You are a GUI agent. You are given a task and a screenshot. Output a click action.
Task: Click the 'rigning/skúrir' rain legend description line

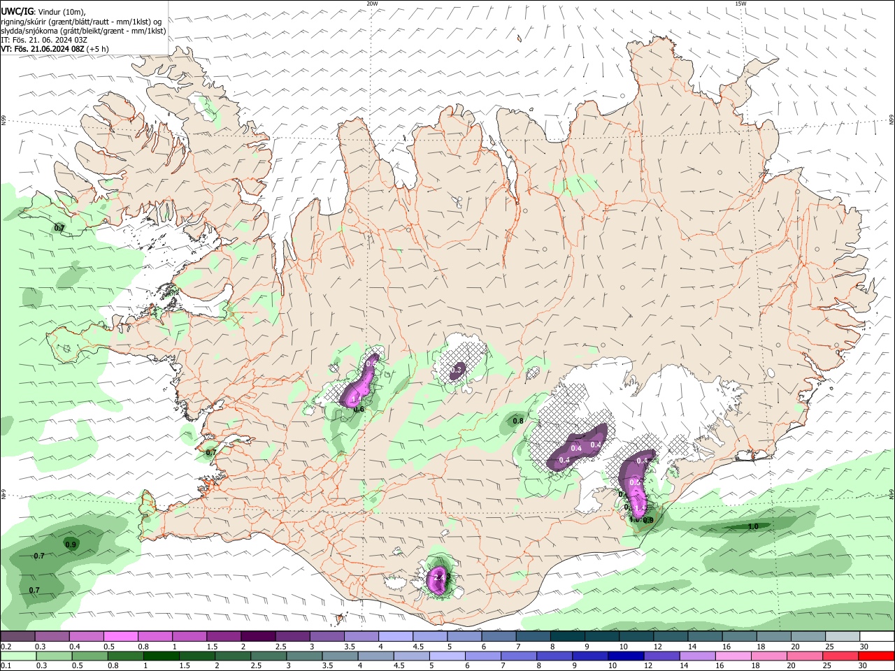point(80,21)
